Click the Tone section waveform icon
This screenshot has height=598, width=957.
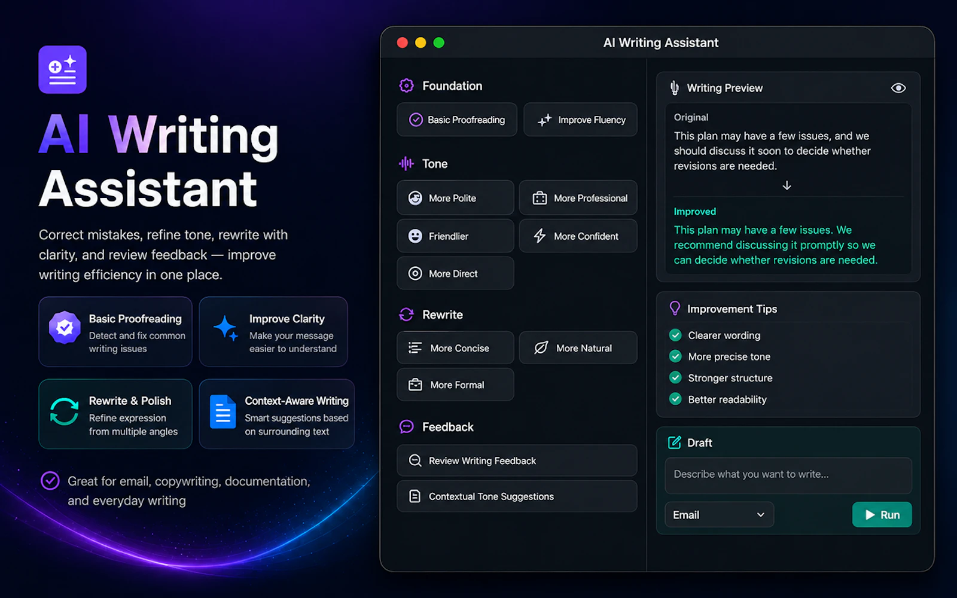click(407, 163)
